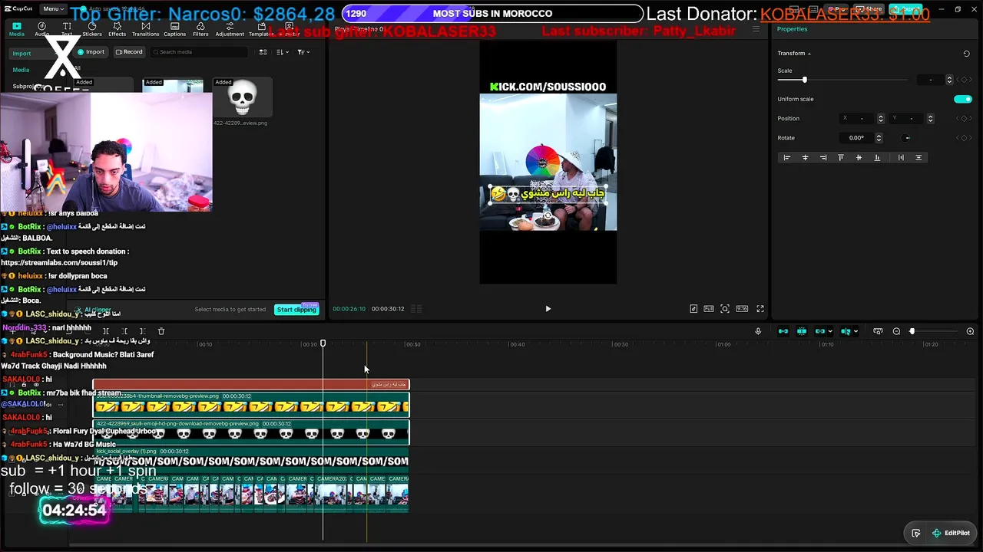Select the skull emoji clip in timeline

[x=251, y=432]
